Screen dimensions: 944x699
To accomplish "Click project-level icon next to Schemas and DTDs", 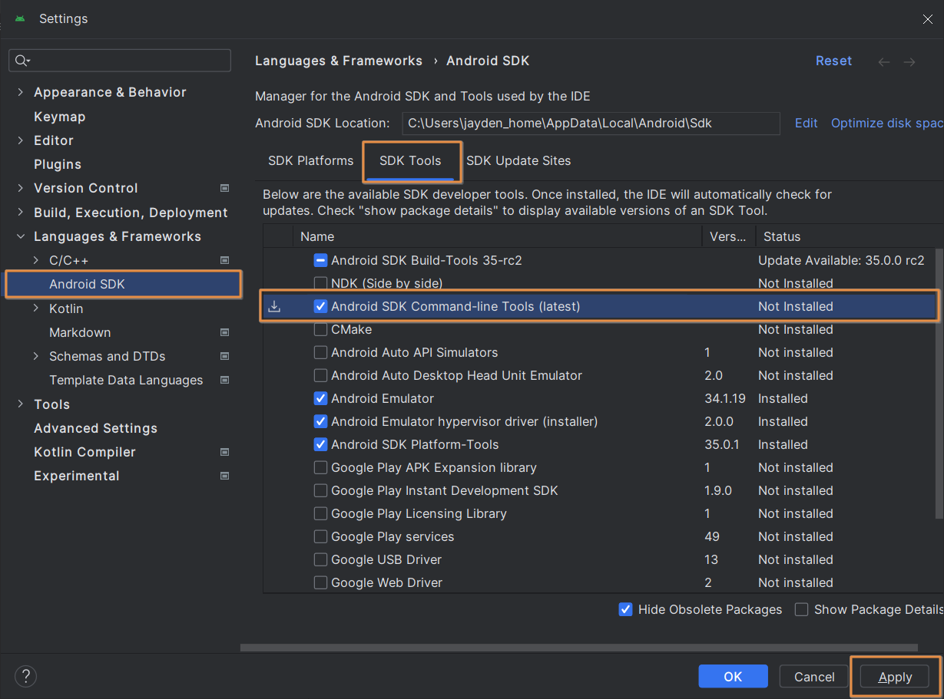I will pos(225,356).
